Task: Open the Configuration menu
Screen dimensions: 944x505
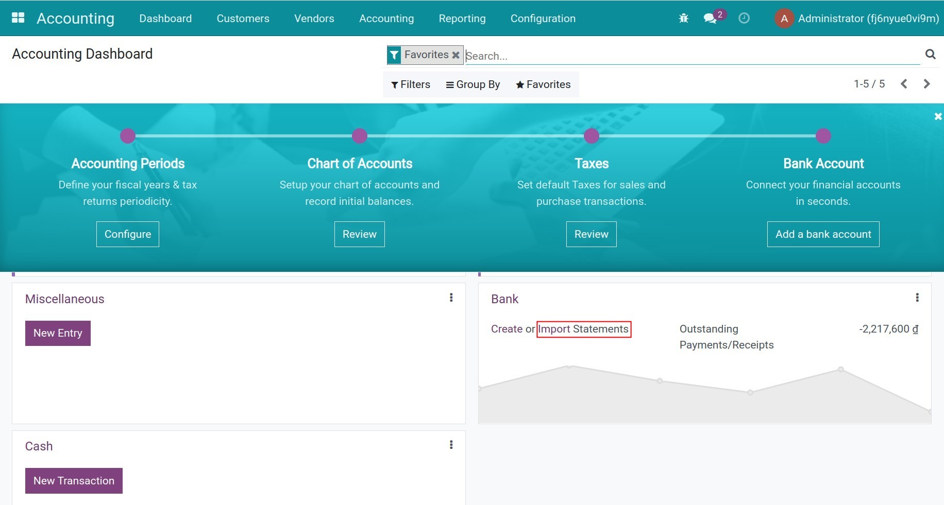Action: (543, 19)
